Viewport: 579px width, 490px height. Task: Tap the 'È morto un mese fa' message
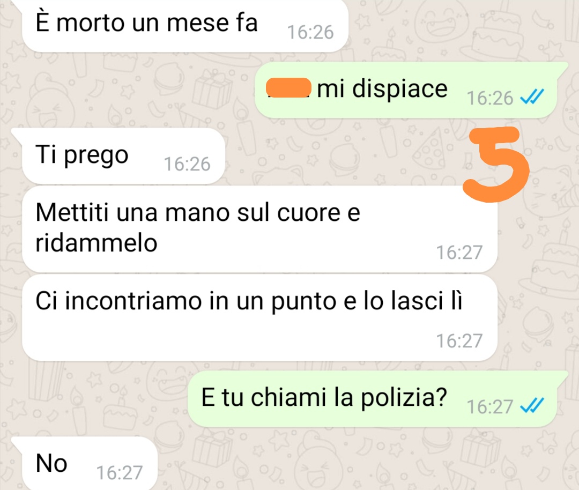[x=184, y=25]
